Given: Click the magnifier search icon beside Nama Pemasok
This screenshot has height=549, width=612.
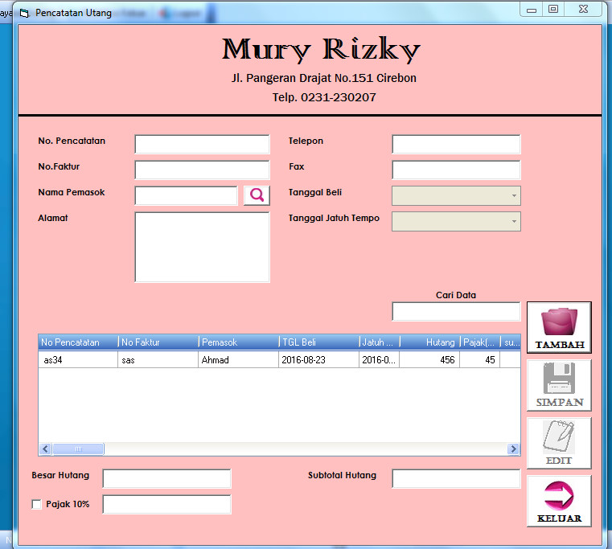Looking at the screenshot, I should click(x=257, y=195).
